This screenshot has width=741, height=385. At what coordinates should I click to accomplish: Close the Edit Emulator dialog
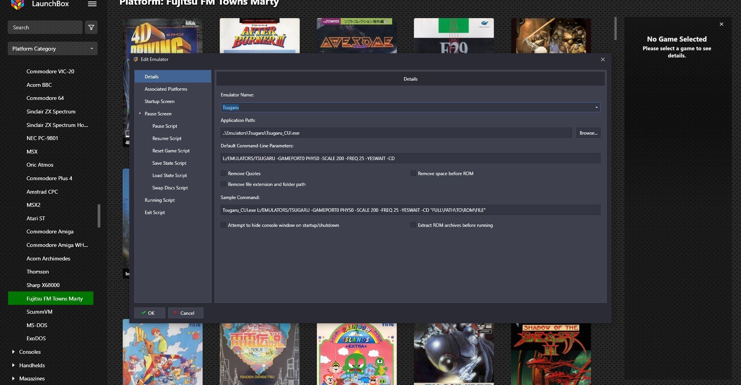[602, 59]
